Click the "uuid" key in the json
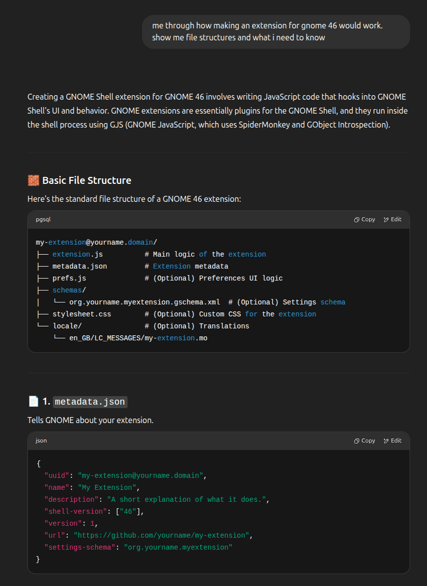The image size is (427, 586). click(x=57, y=476)
